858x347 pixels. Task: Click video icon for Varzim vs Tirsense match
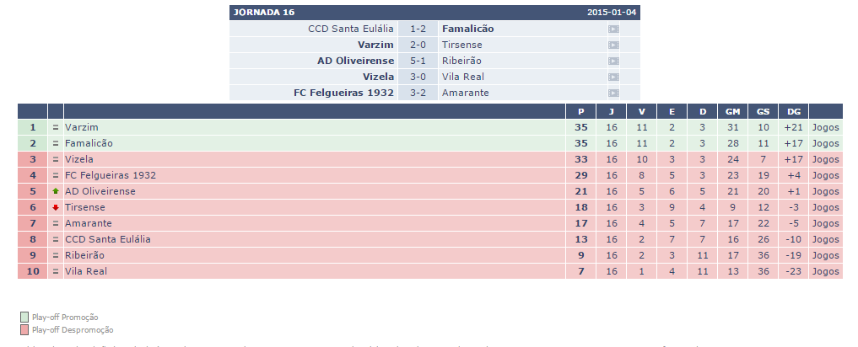[613, 45]
